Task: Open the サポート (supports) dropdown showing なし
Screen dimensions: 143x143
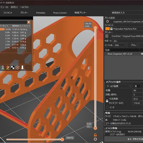Action: [x=128, y=41]
